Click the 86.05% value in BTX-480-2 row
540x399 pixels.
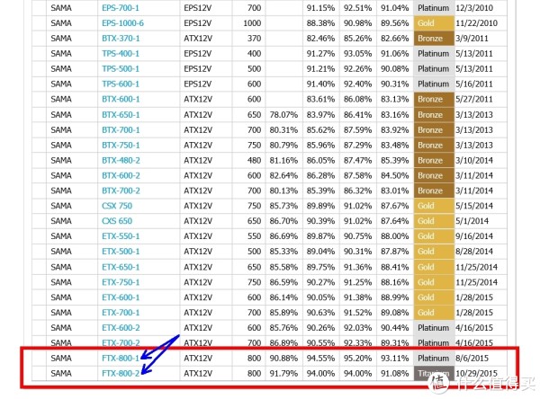pyautogui.click(x=320, y=160)
